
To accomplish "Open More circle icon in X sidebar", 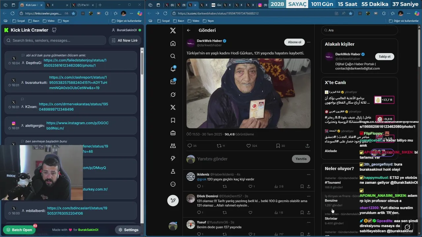I will click(x=173, y=184).
